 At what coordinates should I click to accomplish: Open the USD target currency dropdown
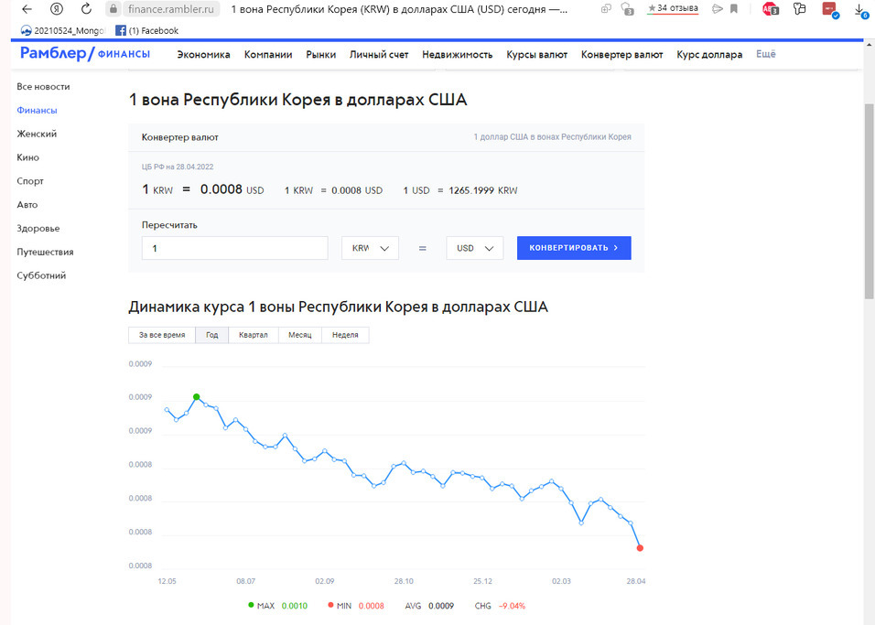(x=474, y=248)
